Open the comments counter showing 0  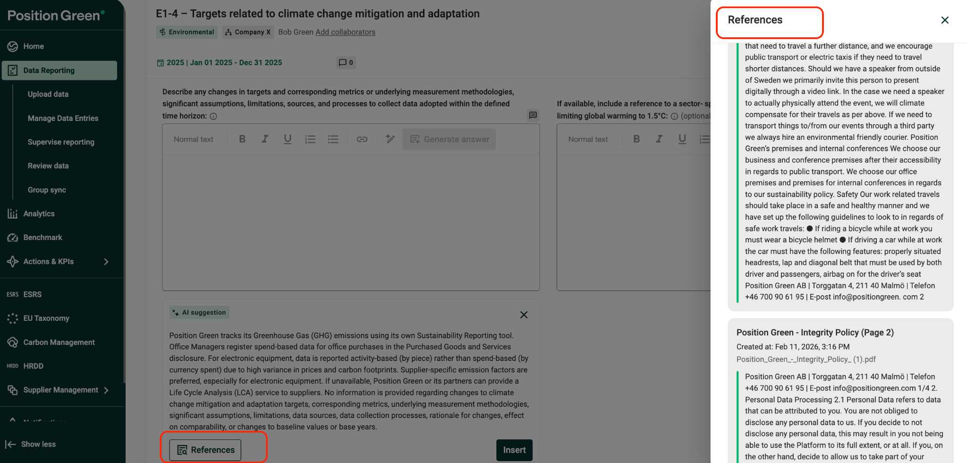coord(346,62)
